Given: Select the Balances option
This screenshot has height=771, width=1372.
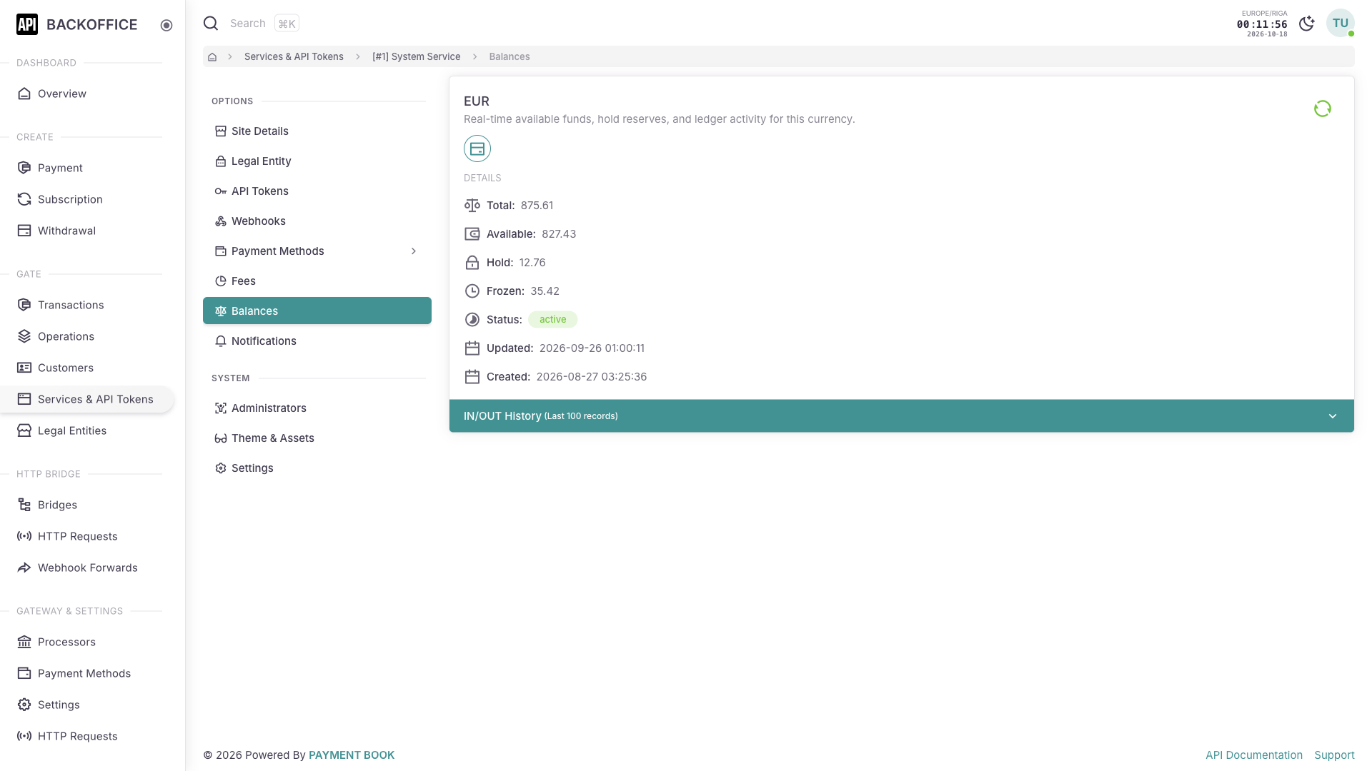Looking at the screenshot, I should (x=317, y=311).
